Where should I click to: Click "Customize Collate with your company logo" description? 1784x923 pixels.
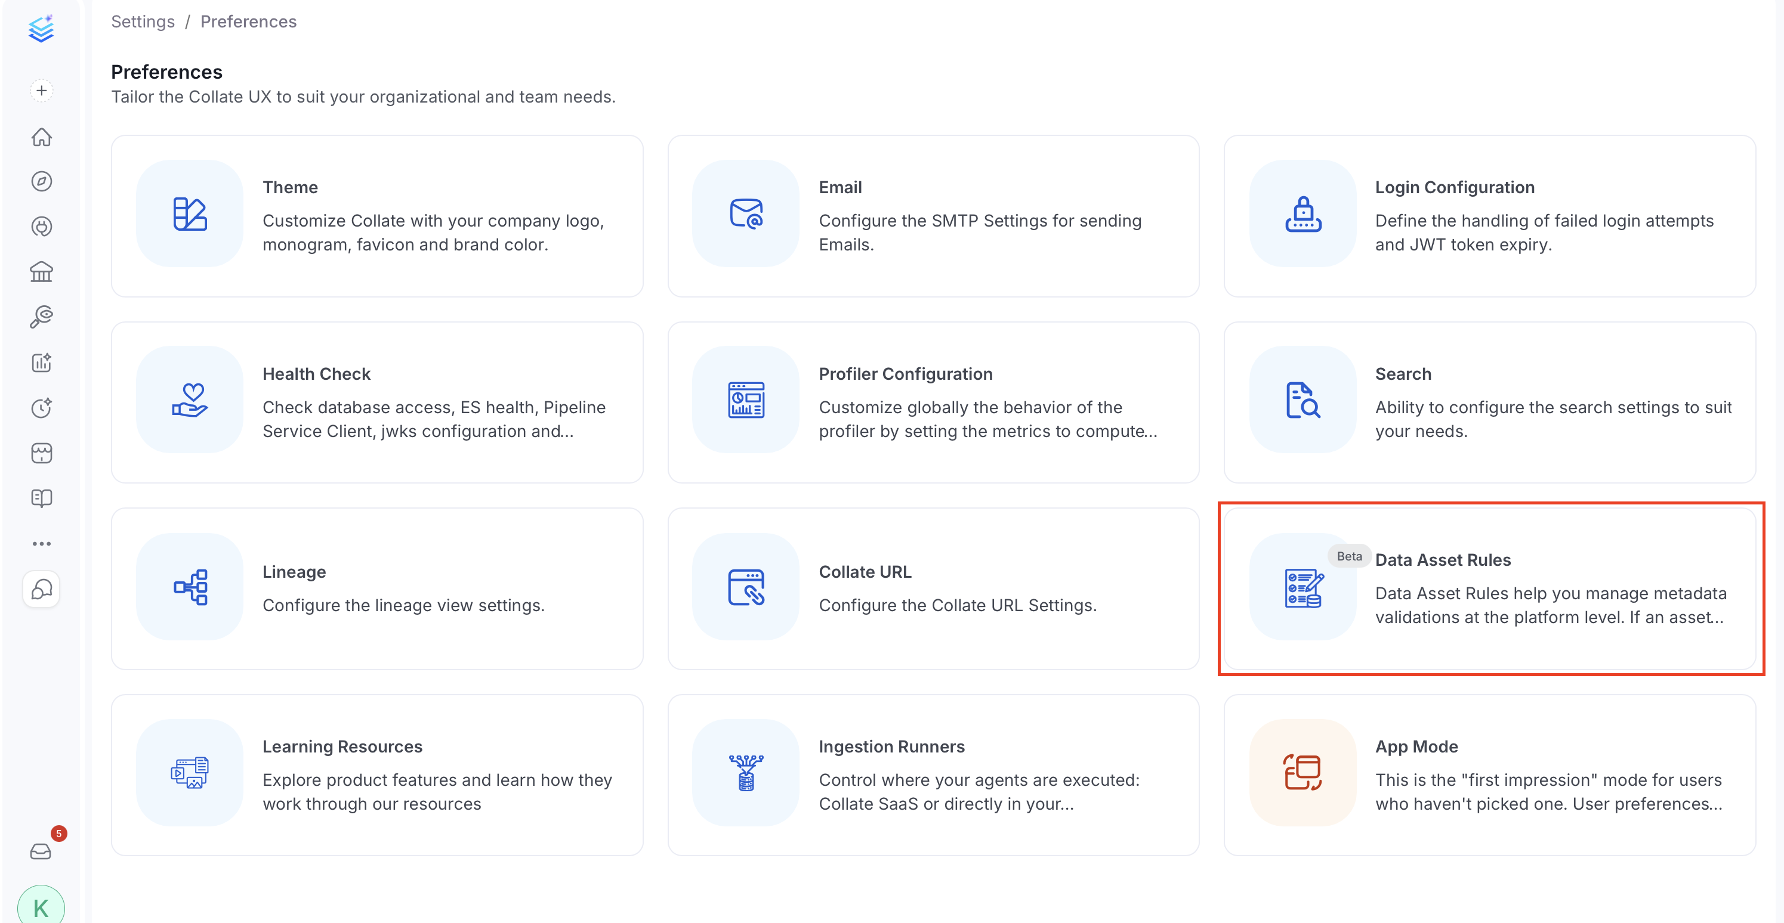433,233
